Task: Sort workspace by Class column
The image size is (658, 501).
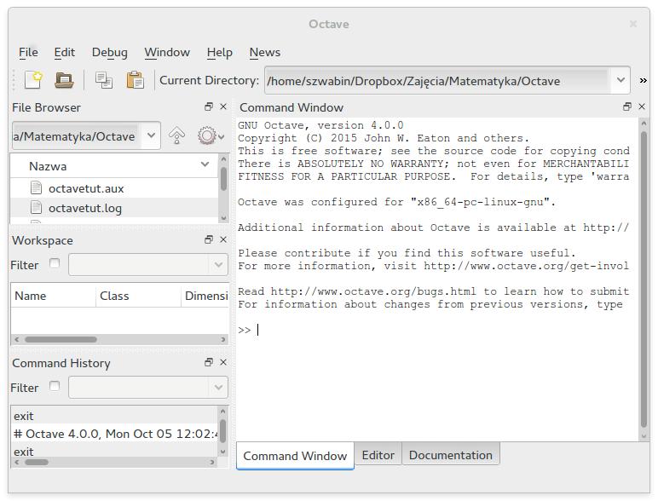Action: pos(138,296)
